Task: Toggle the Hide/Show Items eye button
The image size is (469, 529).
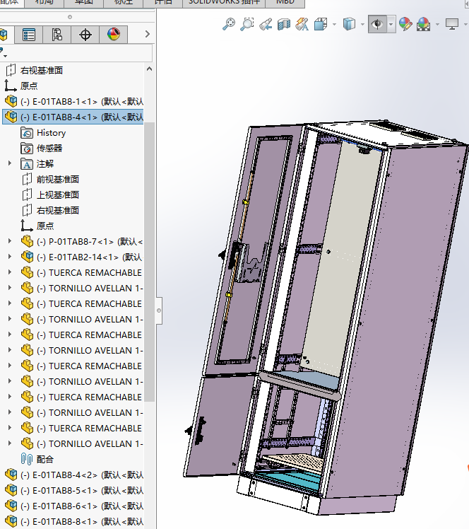Action: (377, 24)
